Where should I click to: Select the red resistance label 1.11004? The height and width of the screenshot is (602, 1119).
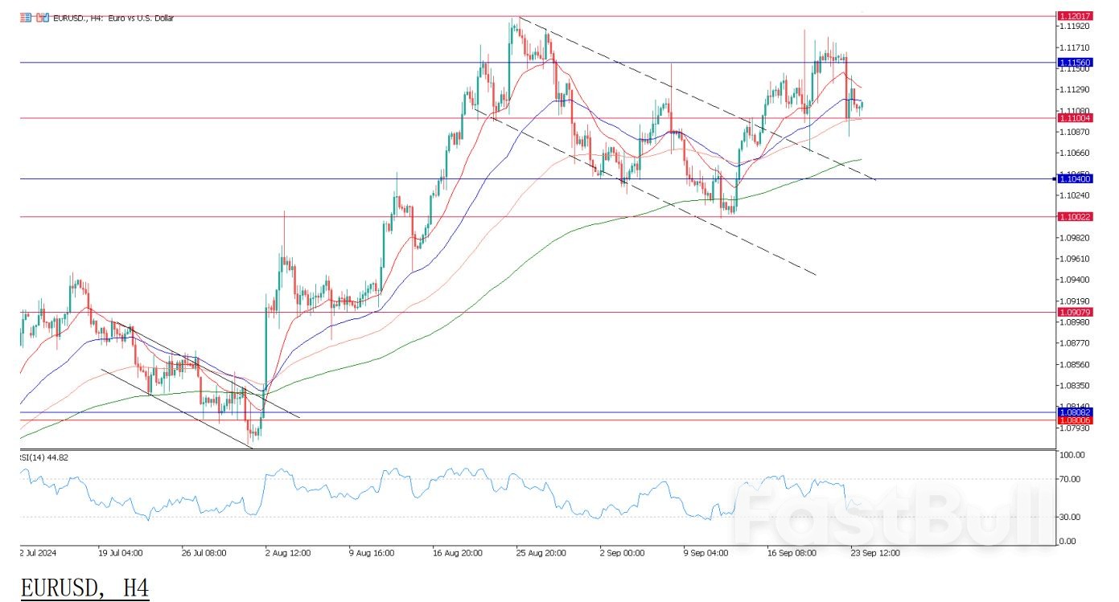click(1076, 118)
